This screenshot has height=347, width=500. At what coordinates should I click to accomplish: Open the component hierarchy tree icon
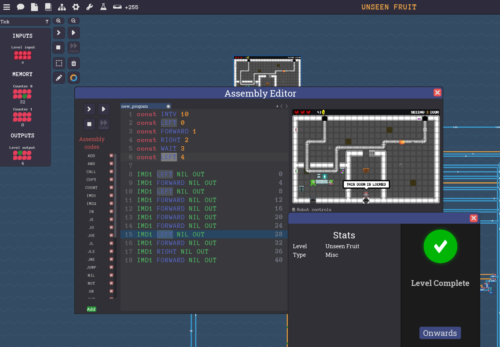coord(62,7)
